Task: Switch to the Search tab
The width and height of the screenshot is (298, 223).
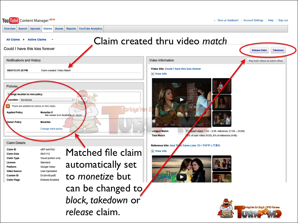Action: tap(23, 29)
